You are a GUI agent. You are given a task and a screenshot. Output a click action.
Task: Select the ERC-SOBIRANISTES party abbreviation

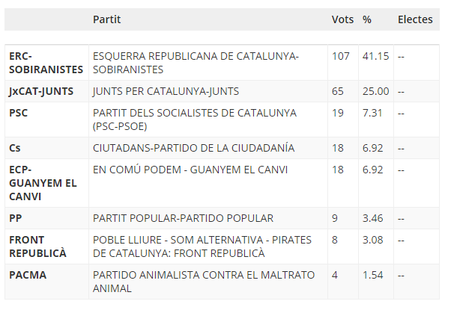[x=46, y=63]
